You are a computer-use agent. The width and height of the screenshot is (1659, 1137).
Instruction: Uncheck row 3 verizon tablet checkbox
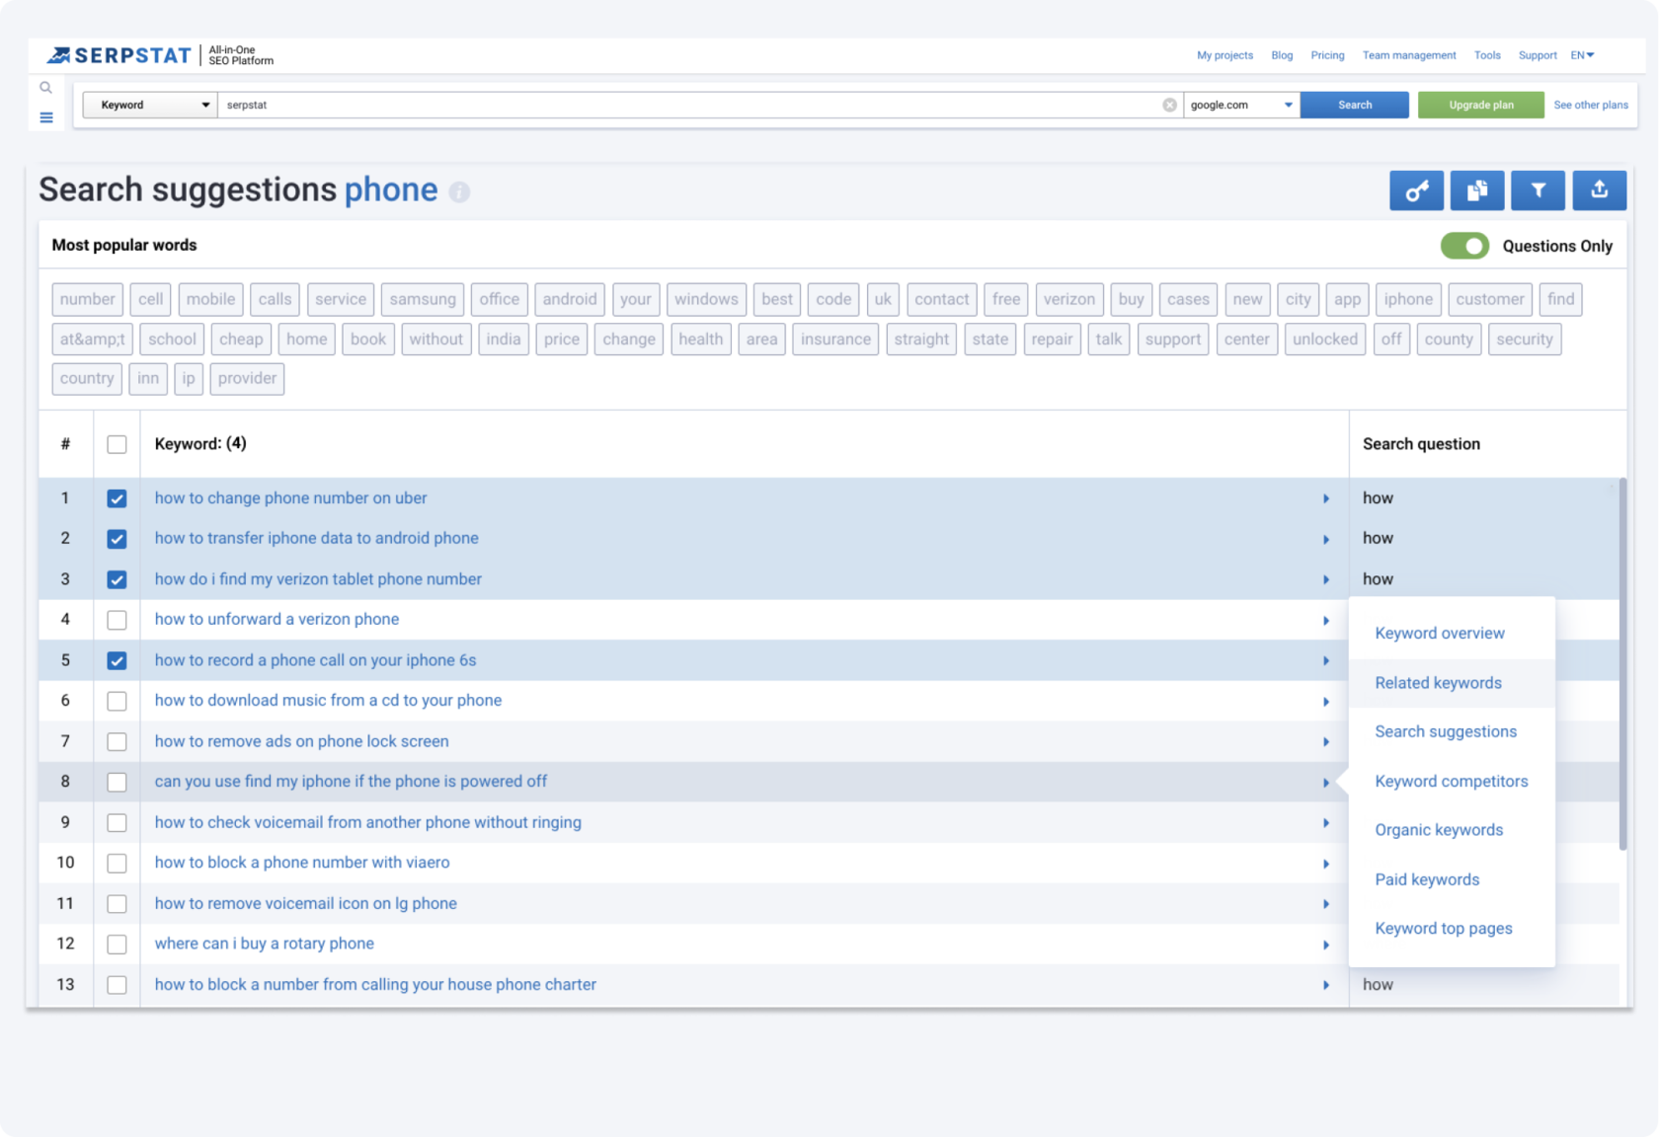pyautogui.click(x=117, y=579)
